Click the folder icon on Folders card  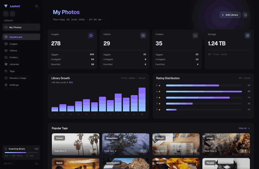tap(195, 35)
